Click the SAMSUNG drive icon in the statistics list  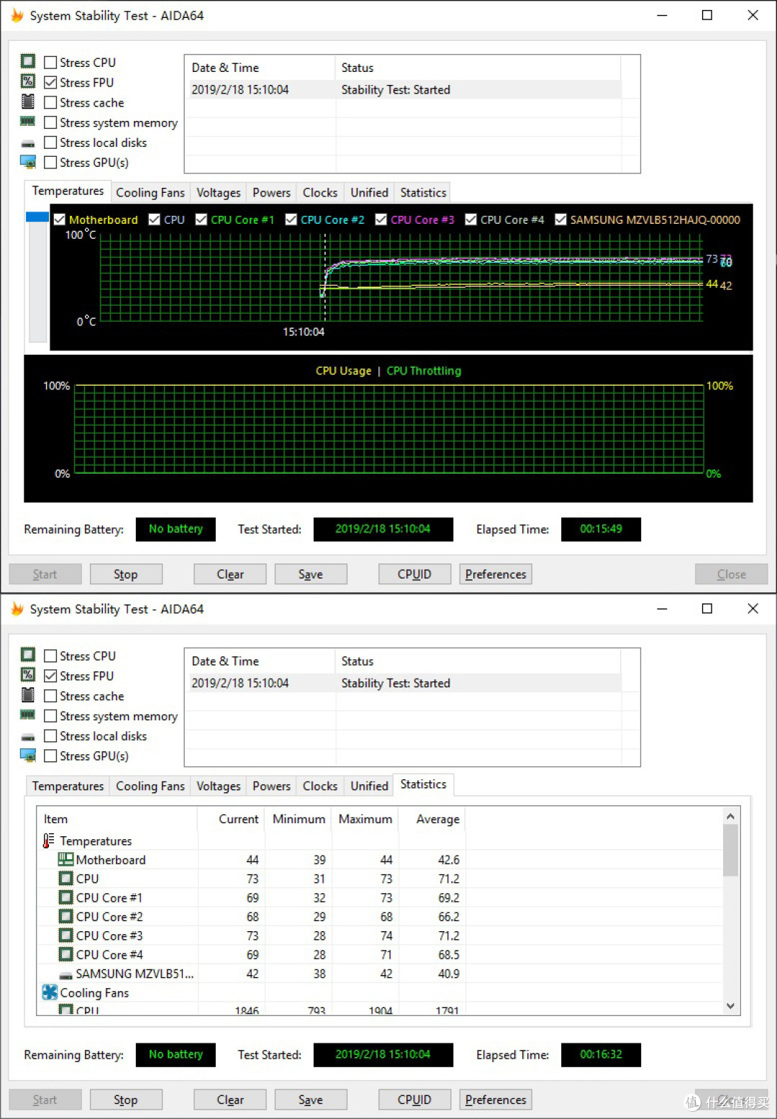coord(65,975)
